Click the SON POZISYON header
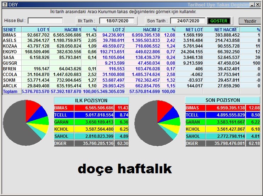Viewport: 263px width, 196px height. [223, 100]
